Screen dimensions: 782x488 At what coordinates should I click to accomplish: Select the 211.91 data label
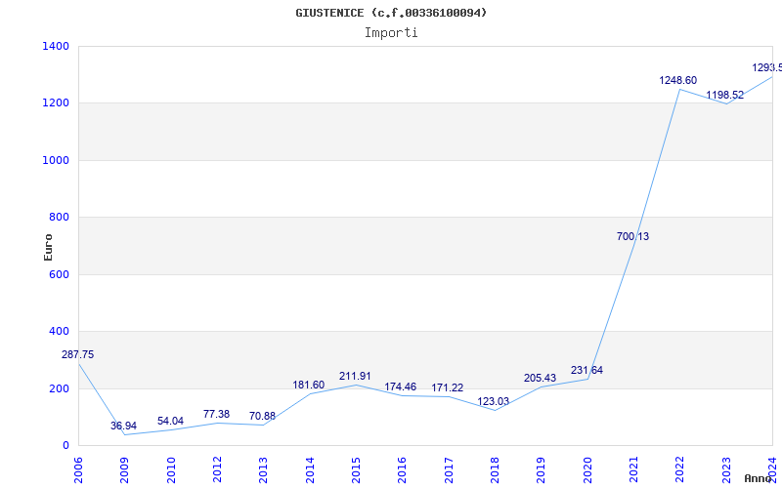356,376
